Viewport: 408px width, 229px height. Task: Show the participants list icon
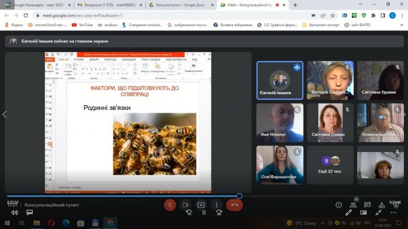pos(353,205)
